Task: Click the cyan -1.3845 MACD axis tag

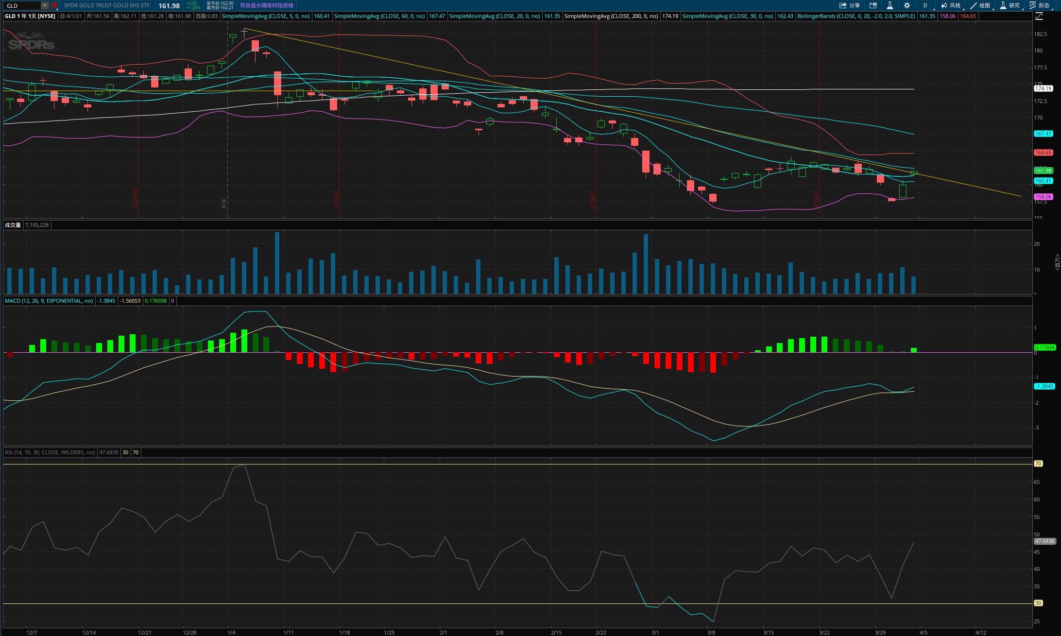Action: point(1044,386)
